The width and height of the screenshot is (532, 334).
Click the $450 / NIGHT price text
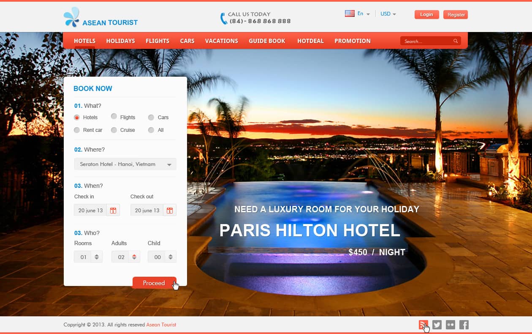click(377, 252)
